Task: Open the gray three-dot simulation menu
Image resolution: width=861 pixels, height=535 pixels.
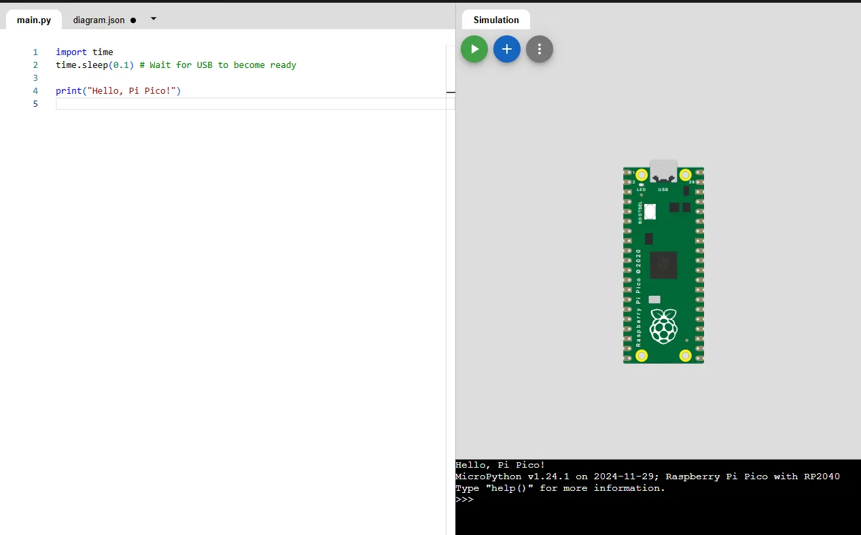Action: pyautogui.click(x=540, y=49)
